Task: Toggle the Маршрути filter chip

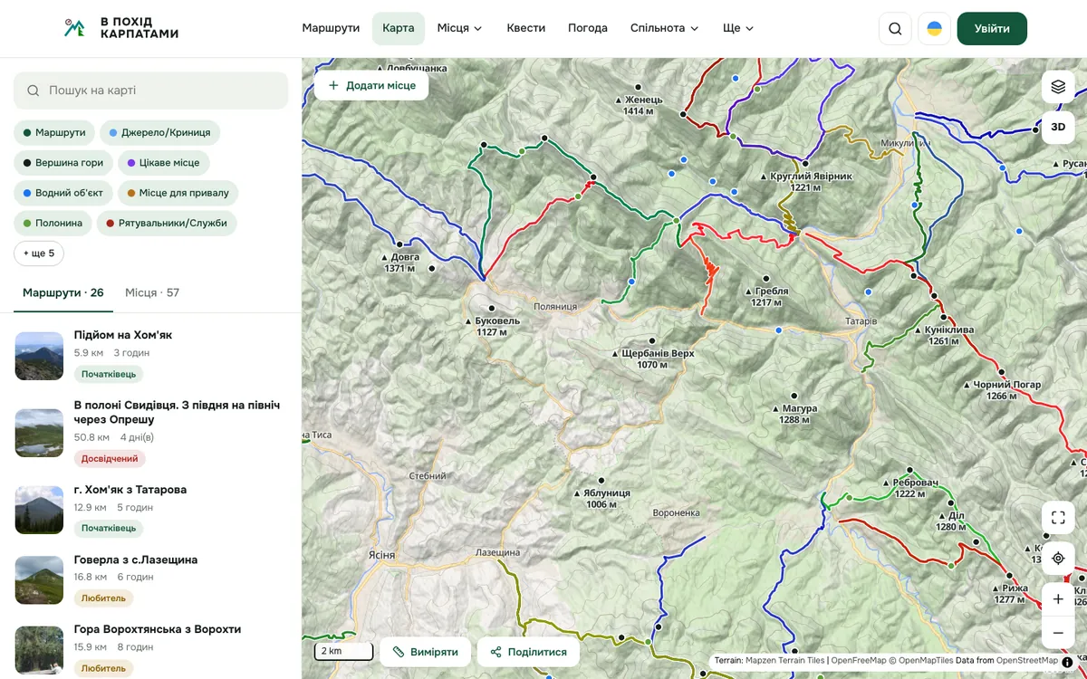Action: click(x=54, y=132)
